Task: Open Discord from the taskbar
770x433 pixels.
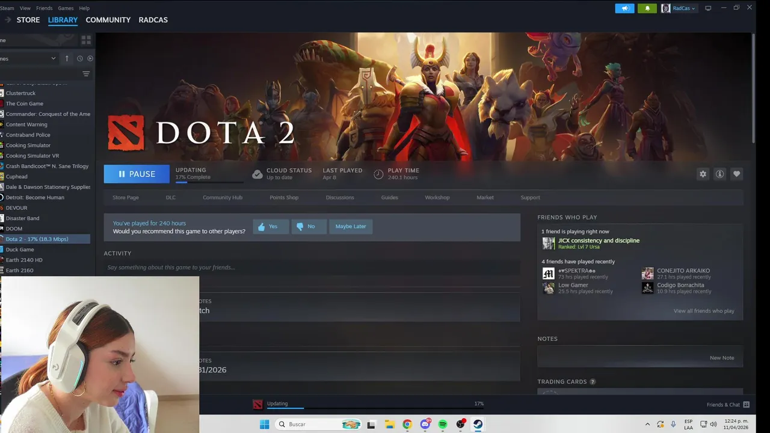Action: [425, 425]
